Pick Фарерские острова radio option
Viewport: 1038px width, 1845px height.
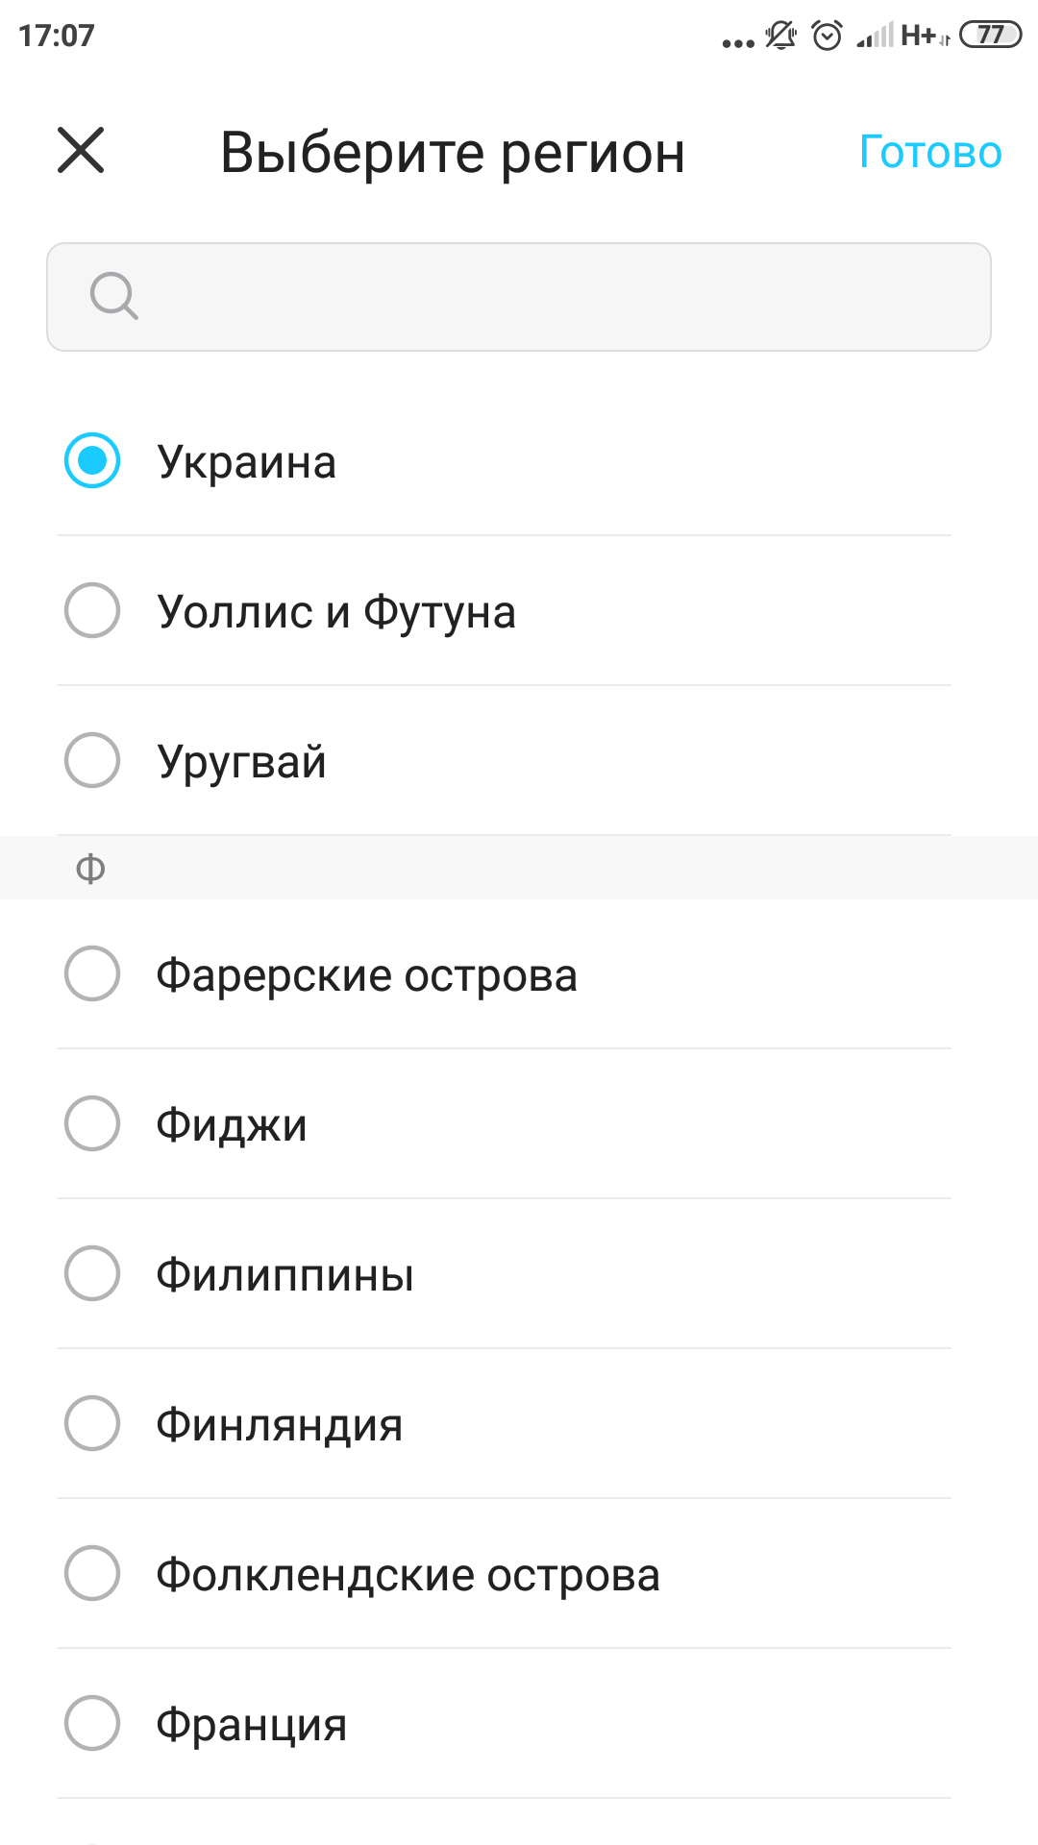point(92,973)
